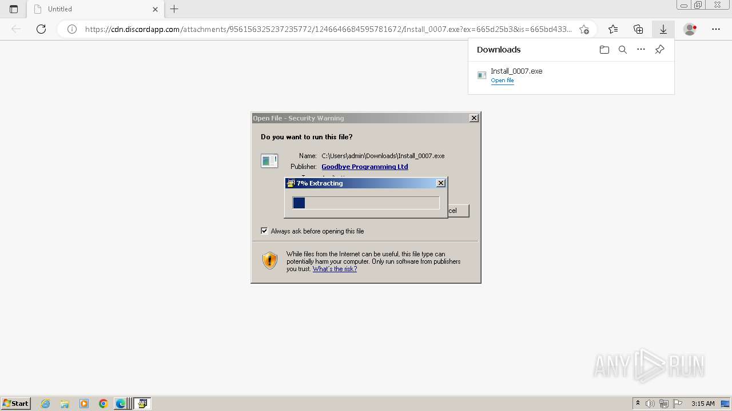Open the browser profile icon
The image size is (732, 411).
point(690,29)
